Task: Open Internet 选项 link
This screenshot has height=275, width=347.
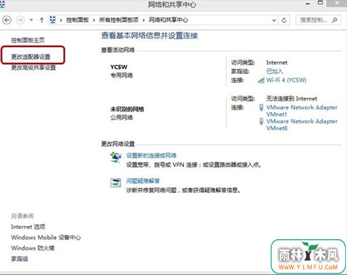Action: (28, 227)
